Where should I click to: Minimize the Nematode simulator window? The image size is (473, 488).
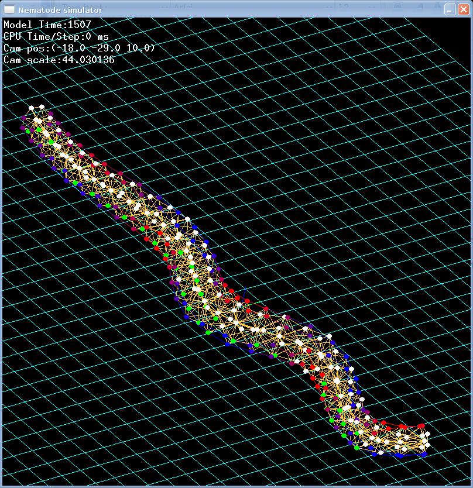pos(450,9)
